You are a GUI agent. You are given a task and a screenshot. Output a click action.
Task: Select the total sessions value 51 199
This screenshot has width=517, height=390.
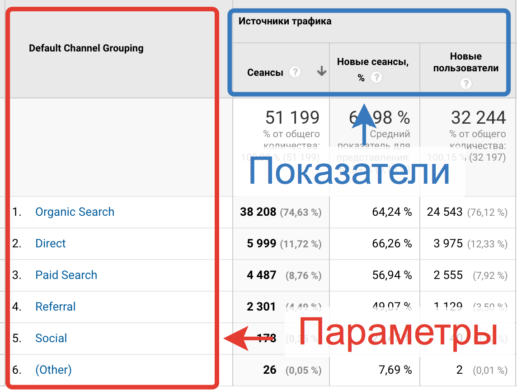[x=291, y=117]
